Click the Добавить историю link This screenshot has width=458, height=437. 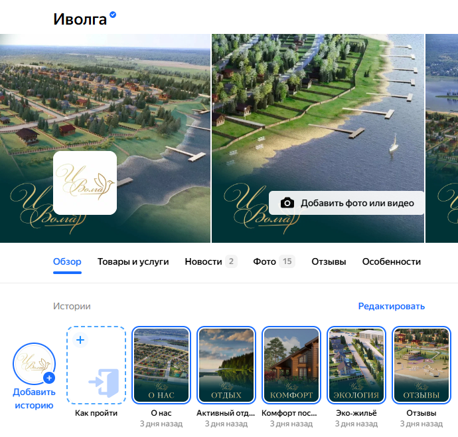[34, 398]
